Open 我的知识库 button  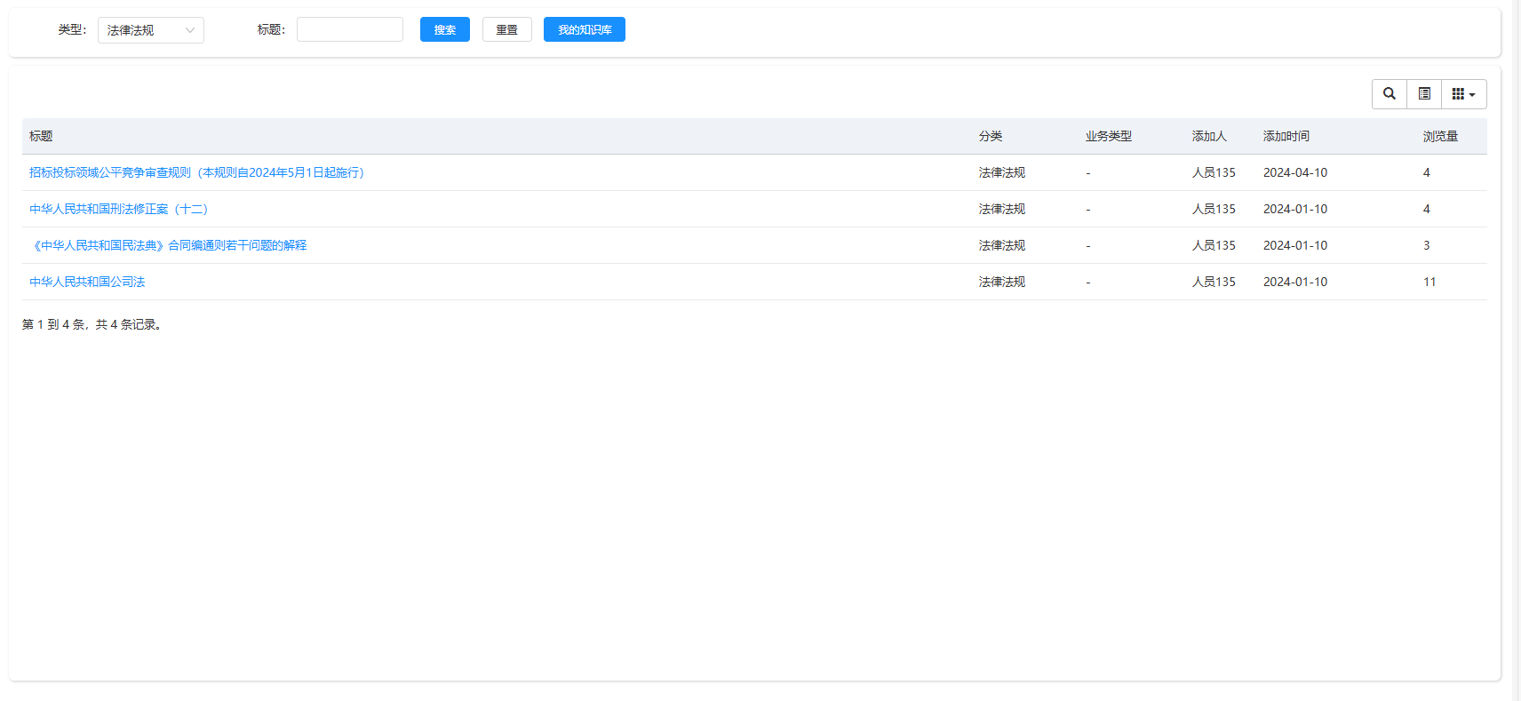coord(584,30)
